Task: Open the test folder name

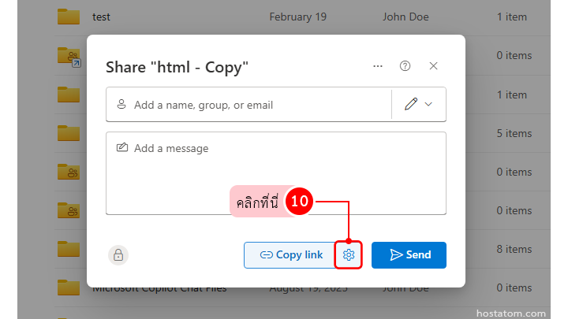Action: 100,17
